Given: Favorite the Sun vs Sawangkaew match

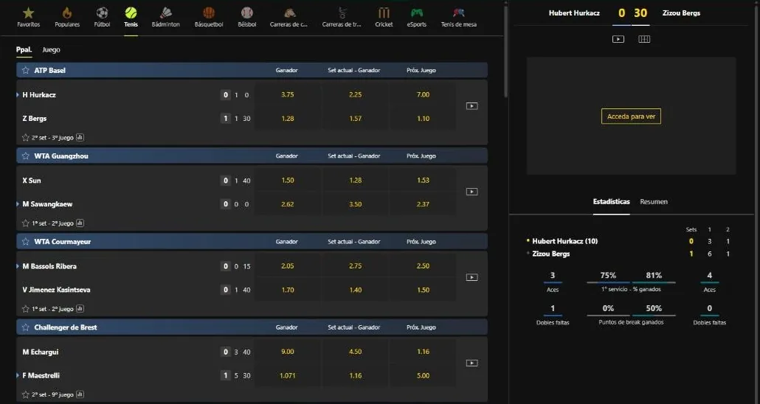Looking at the screenshot, I should (26, 223).
